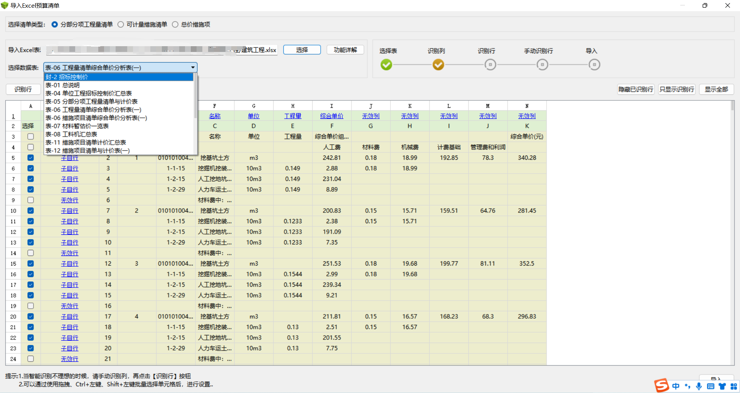This screenshot has height=393, width=740.
Task: Choose 表-01 总说明 from list
Action: pos(119,85)
